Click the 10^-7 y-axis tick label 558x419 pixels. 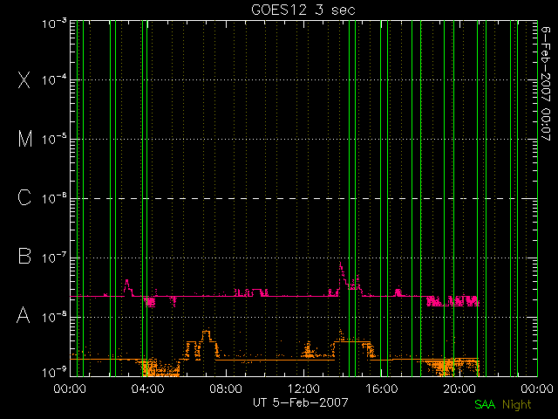point(54,258)
